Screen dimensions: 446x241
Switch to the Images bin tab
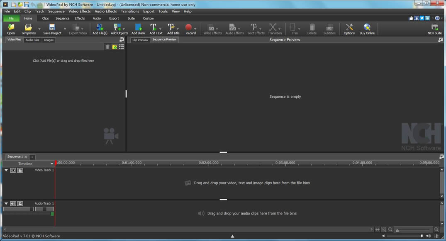point(49,40)
